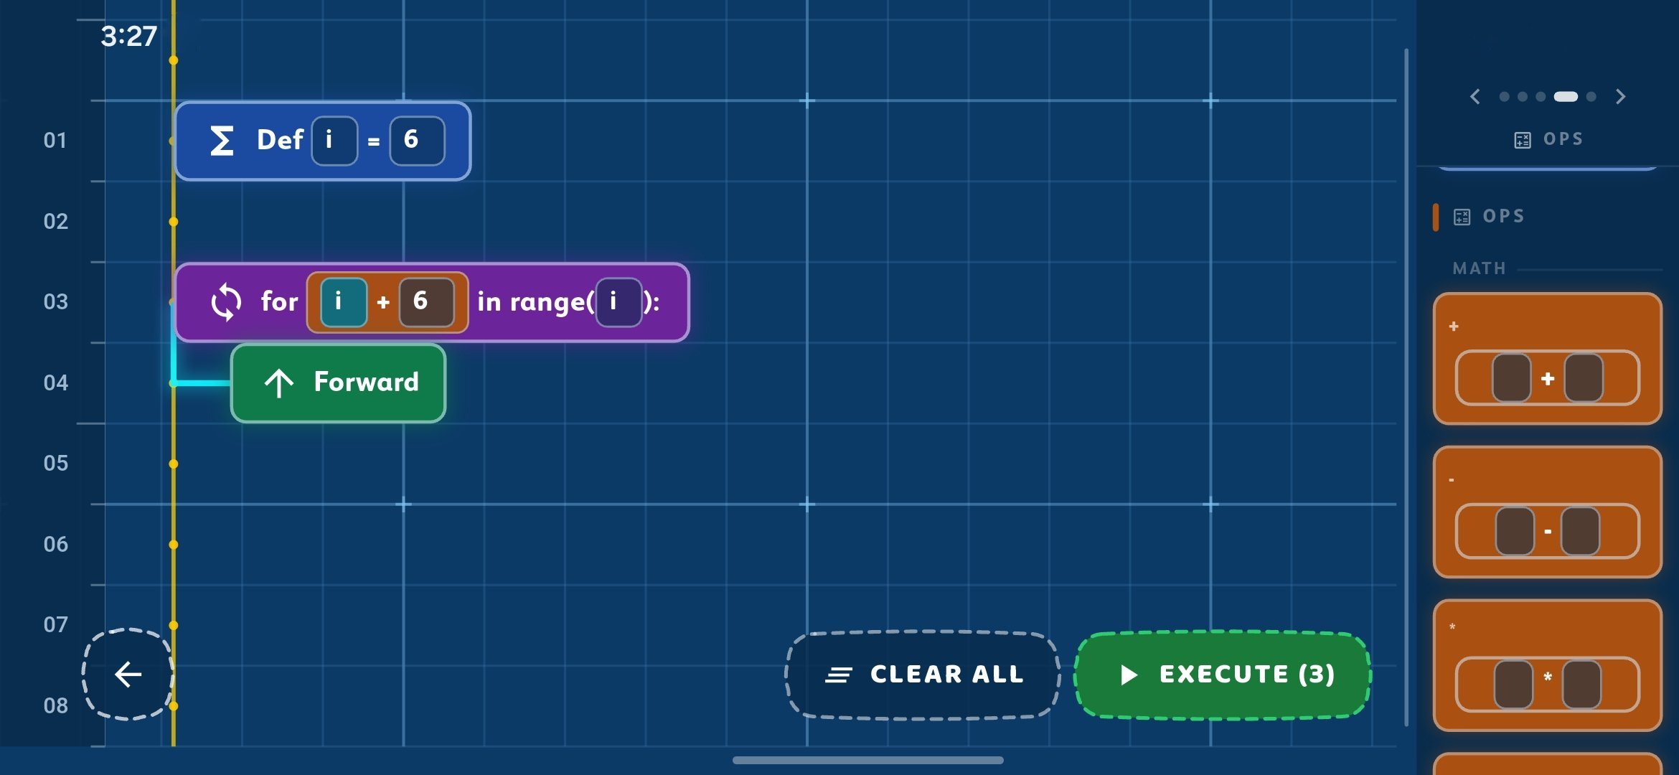Click right operand slot of addition block

(x=1584, y=378)
